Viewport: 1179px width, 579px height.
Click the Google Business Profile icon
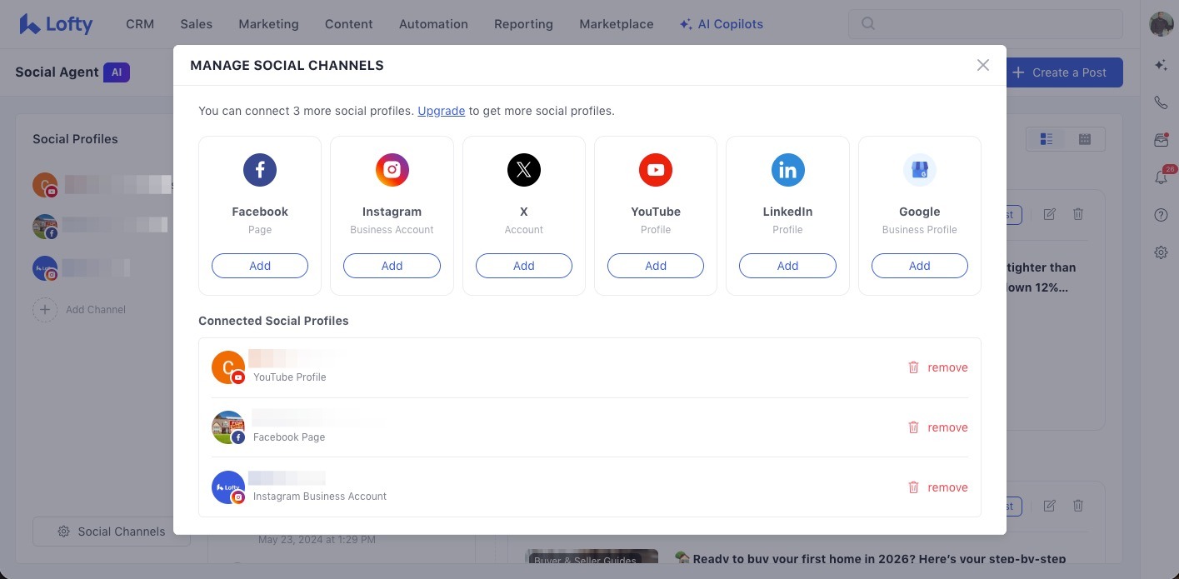tap(920, 170)
